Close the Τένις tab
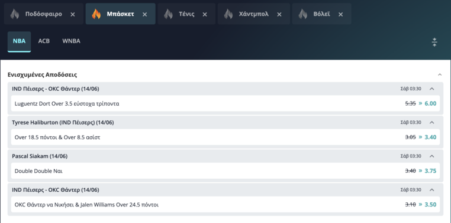The width and height of the screenshot is (451, 223). 205,14
